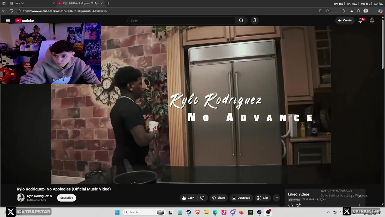
Task: Click the browser address bar URL
Action: point(65,11)
